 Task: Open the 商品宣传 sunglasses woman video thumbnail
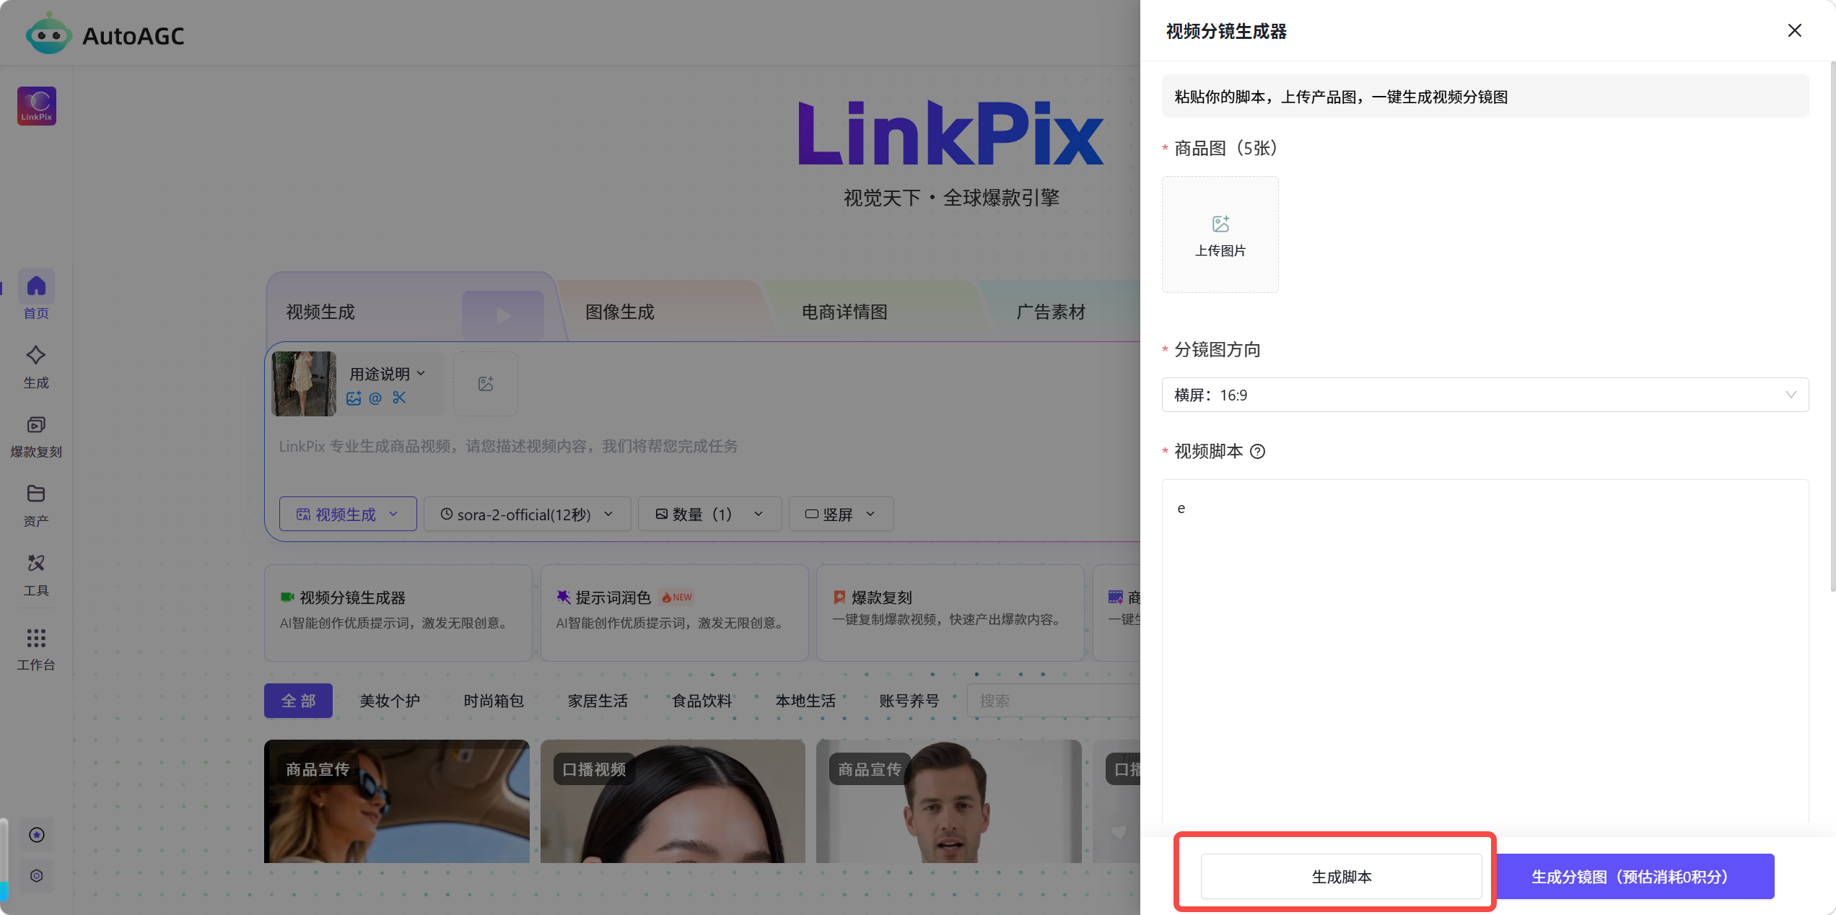397,801
